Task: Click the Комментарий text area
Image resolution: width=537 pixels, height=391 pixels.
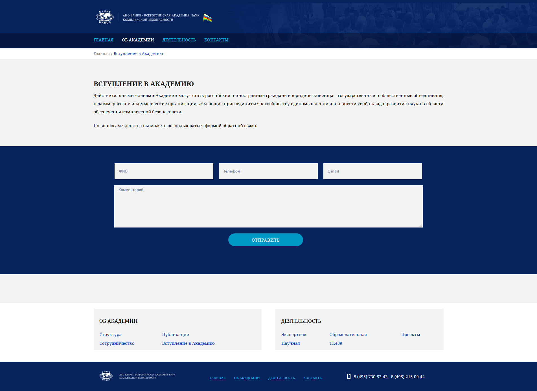Action: [268, 206]
